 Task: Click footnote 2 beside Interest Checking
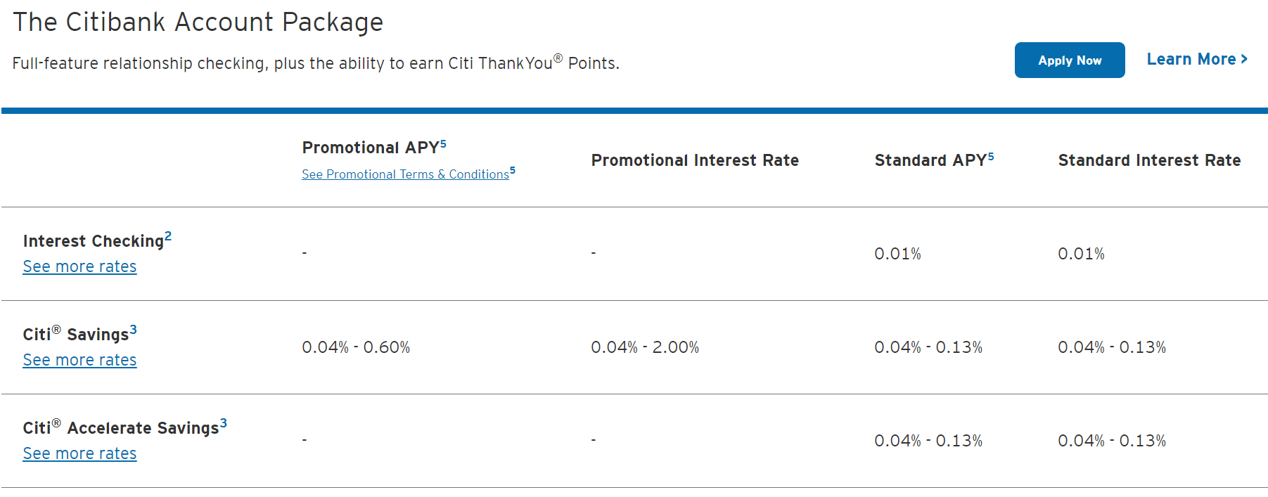click(168, 236)
